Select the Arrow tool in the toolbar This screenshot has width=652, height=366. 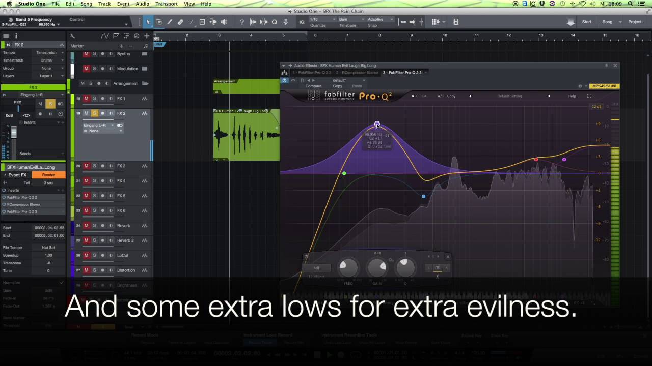148,22
